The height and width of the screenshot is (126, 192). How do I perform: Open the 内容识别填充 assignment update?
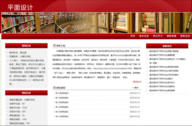[x=164, y=75]
